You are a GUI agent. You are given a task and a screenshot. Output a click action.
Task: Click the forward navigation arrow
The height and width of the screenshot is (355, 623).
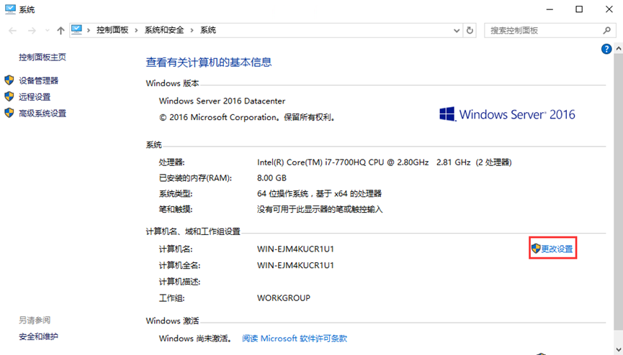32,30
